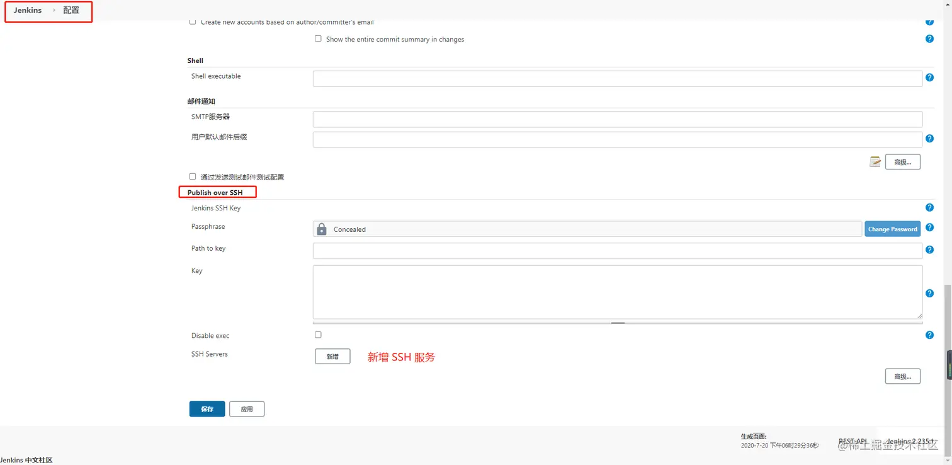Enable Show the entire commit summary in changes

tap(318, 38)
